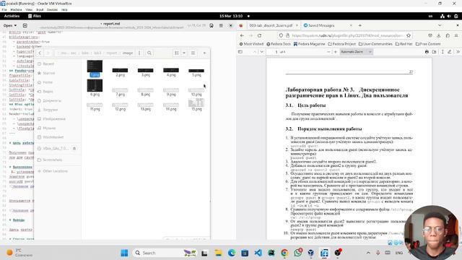Open the Automatic Zoom dropdown
Viewport: 462px width, 260px height.
click(356, 52)
